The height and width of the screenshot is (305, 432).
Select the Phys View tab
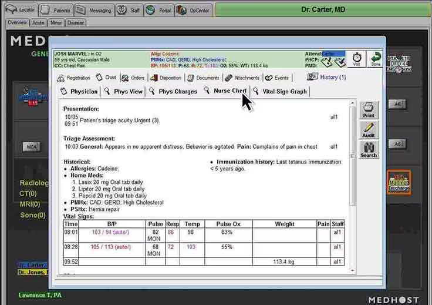pos(123,92)
